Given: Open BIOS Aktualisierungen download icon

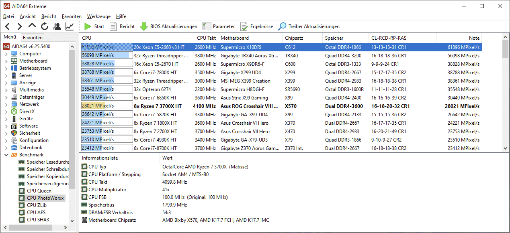Looking at the screenshot, I should click(168, 26).
